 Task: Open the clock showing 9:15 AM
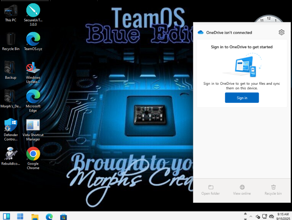(283, 216)
